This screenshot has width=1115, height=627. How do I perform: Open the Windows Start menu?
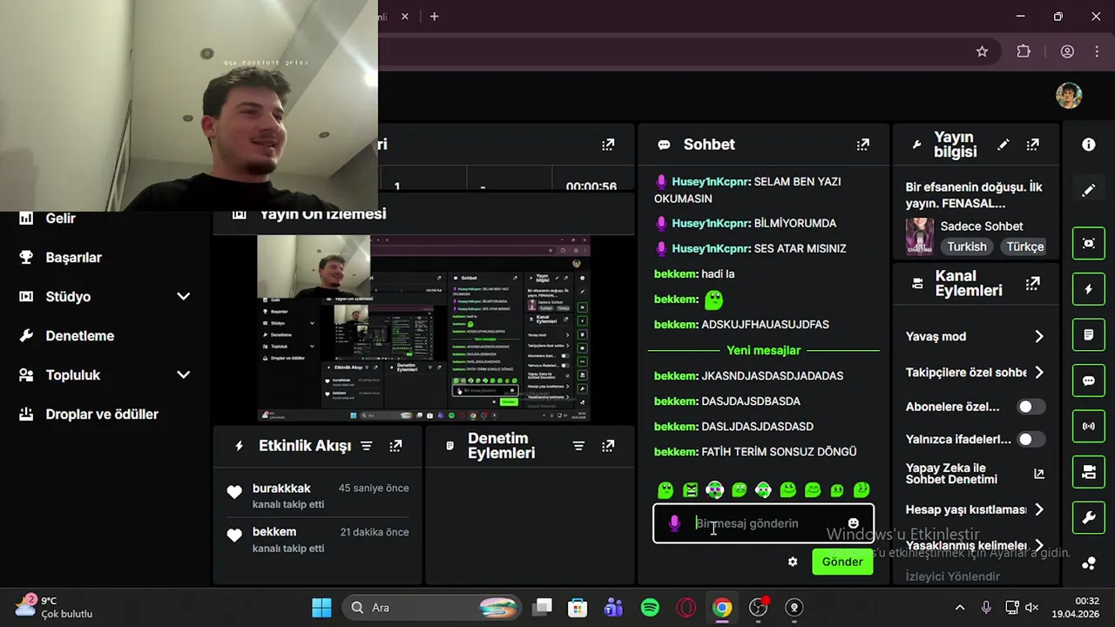click(321, 608)
